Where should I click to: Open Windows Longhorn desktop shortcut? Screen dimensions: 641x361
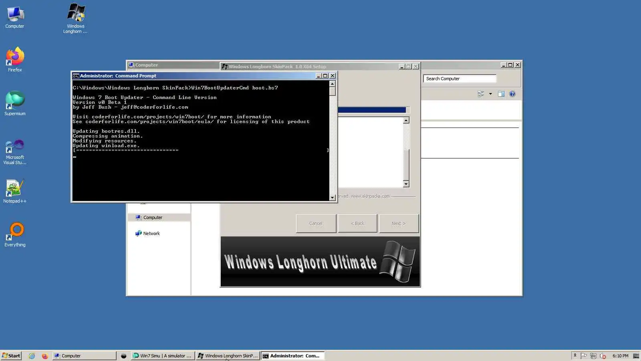pos(75,18)
